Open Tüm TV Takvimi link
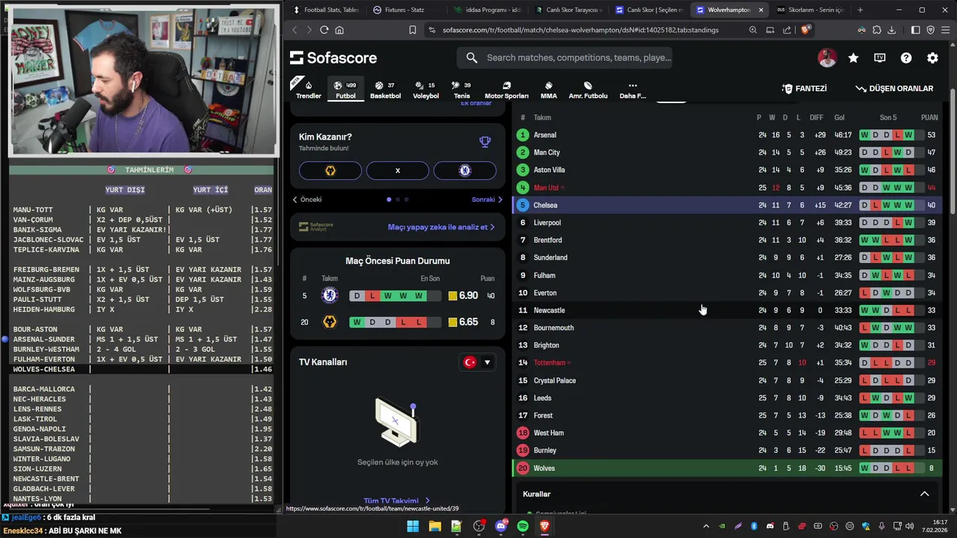 (x=397, y=501)
